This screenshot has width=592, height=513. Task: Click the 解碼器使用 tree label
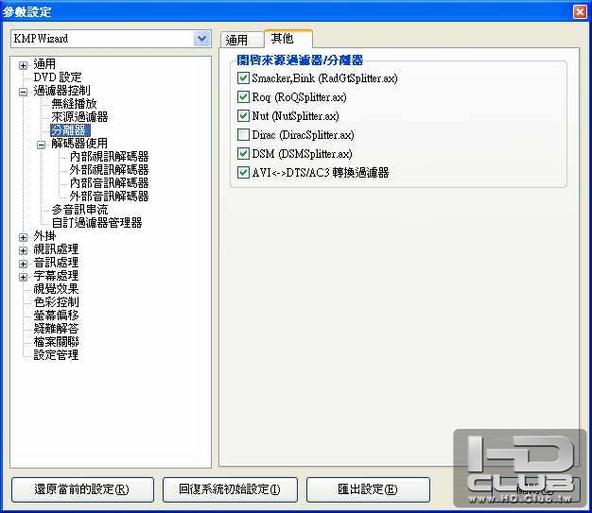[x=79, y=144]
